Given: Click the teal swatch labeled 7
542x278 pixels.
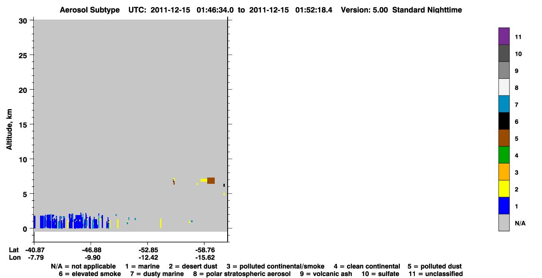Looking at the screenshot, I should (x=504, y=104).
